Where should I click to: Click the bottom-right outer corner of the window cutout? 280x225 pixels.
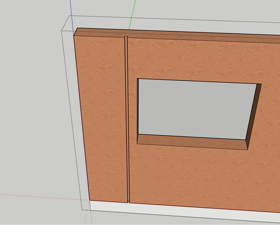[x=247, y=150]
